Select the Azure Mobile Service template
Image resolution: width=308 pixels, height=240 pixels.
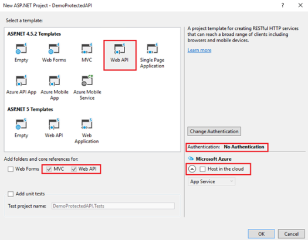pyautogui.click(x=87, y=87)
